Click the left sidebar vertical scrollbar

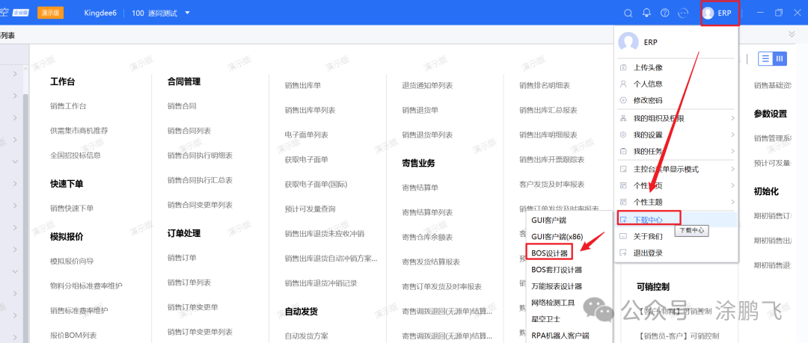pyautogui.click(x=25, y=209)
